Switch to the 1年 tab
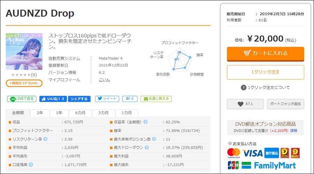This screenshot has width=314, height=174. (x=59, y=113)
